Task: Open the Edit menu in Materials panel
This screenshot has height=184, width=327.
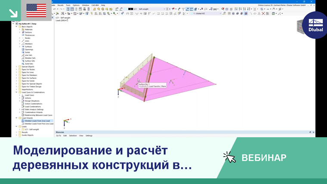Action: pyautogui.click(x=65, y=136)
